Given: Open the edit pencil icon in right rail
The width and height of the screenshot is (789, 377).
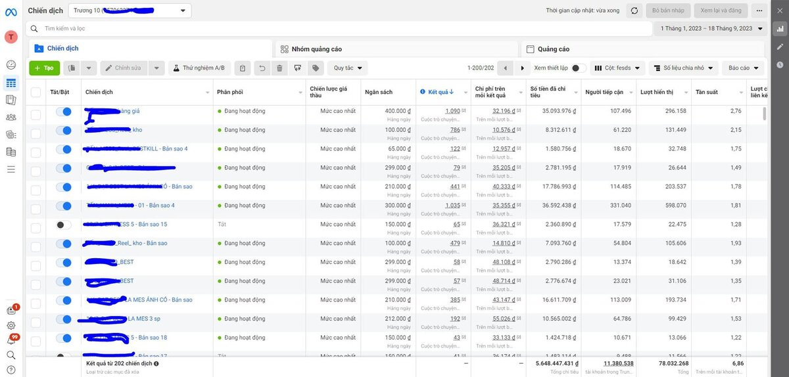Looking at the screenshot, I should click(x=780, y=47).
